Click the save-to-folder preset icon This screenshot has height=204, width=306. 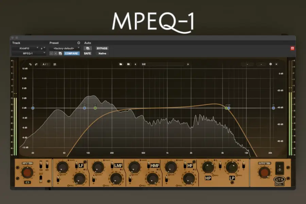(129, 64)
